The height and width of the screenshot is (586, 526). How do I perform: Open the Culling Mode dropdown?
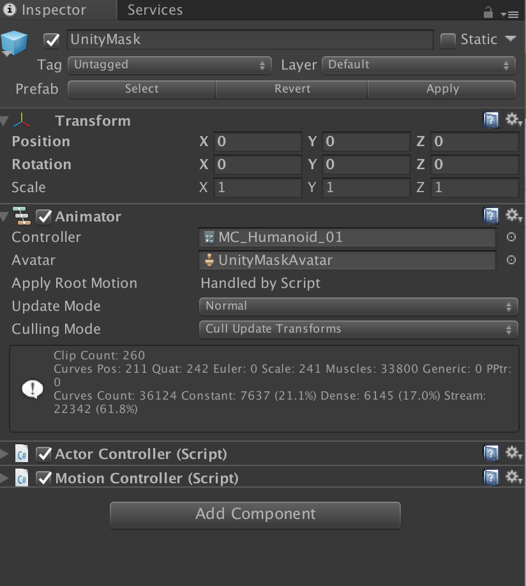[357, 329]
